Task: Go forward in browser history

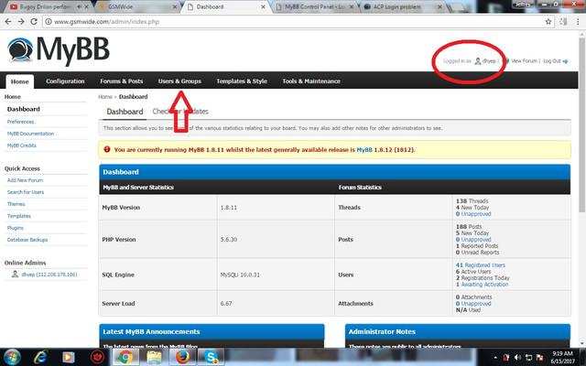Action: click(x=21, y=22)
